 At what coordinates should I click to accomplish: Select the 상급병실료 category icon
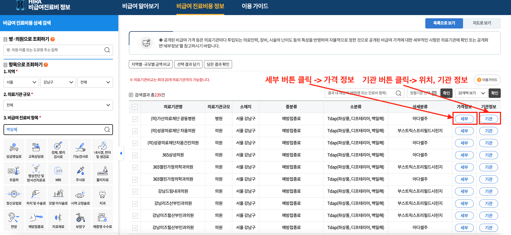coord(14,150)
